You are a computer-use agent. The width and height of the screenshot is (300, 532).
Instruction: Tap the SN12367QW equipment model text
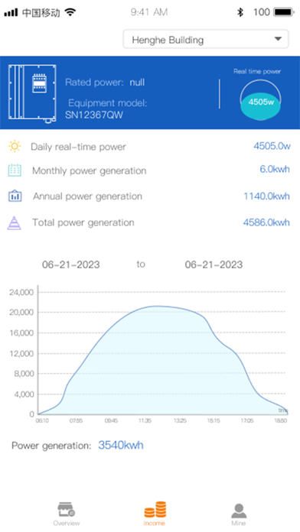[x=94, y=115]
